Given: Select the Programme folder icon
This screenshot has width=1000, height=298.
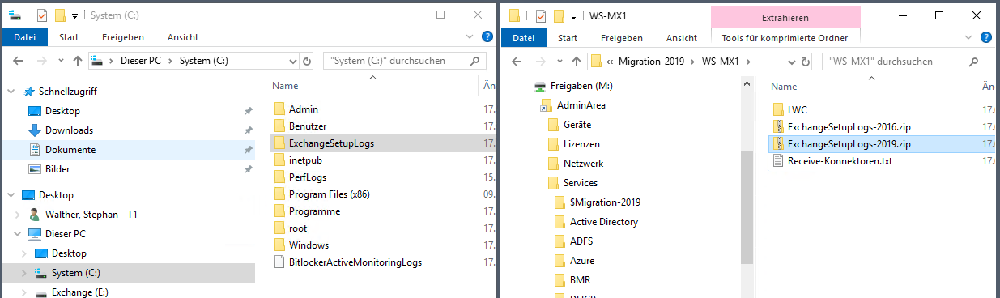Looking at the screenshot, I should pos(279,211).
